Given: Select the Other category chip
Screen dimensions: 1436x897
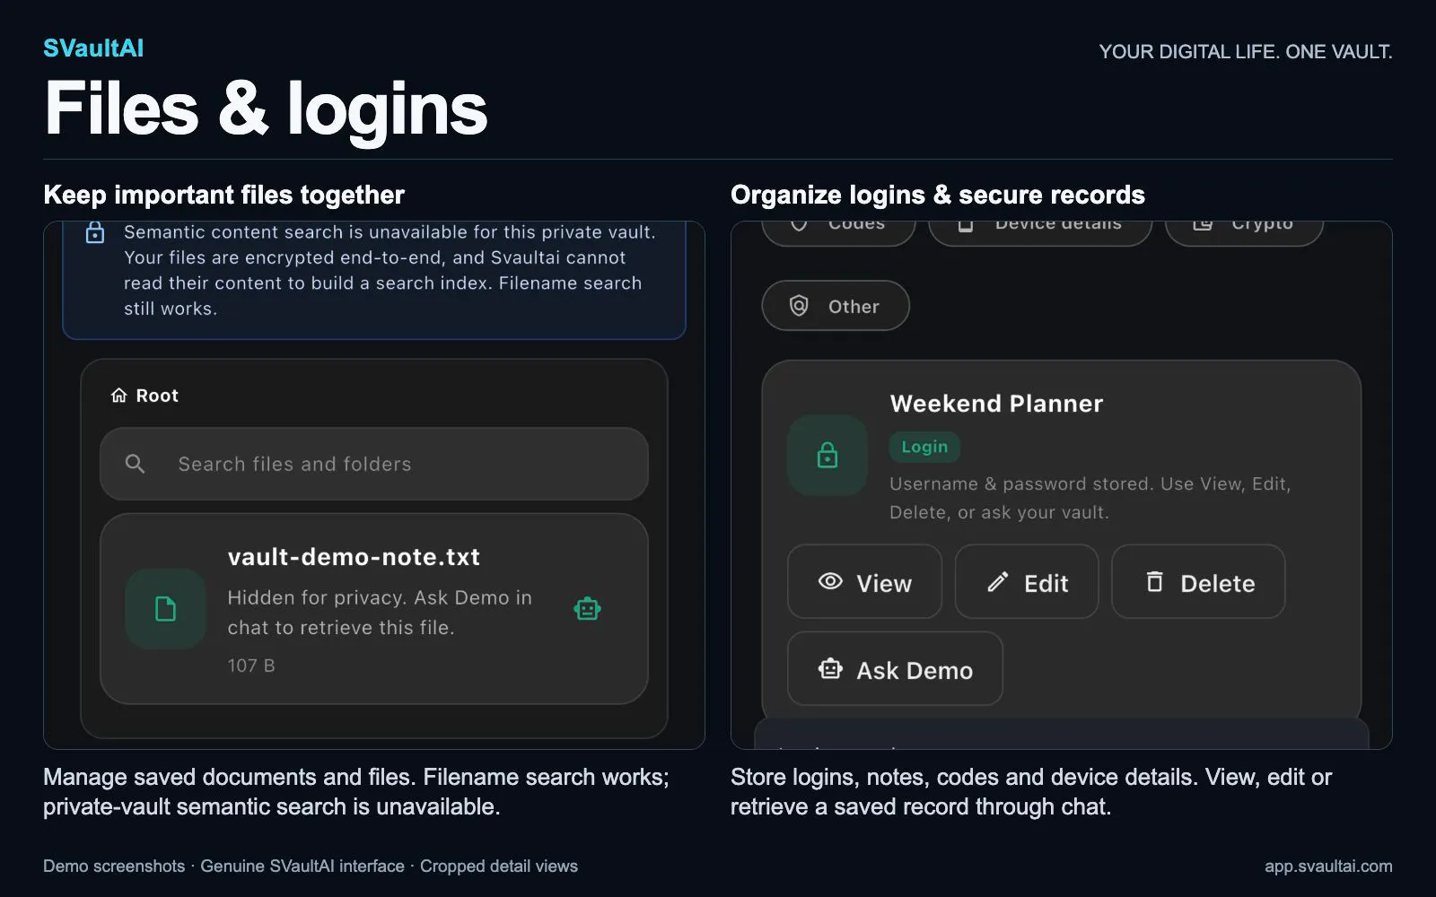Looking at the screenshot, I should coord(836,306).
